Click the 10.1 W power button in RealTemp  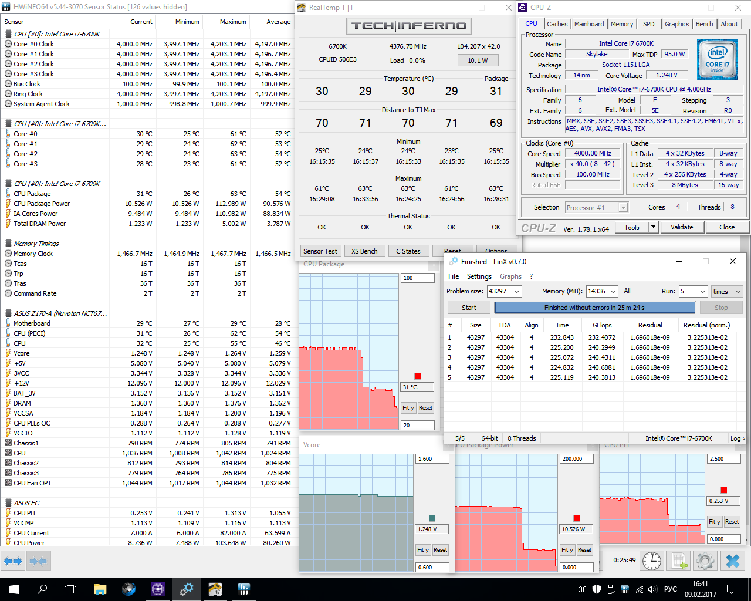478,60
